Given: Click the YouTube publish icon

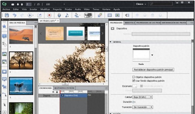Looking at the screenshot, I should click(88, 15).
